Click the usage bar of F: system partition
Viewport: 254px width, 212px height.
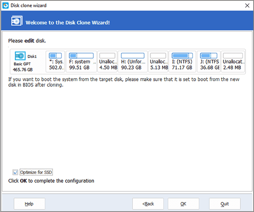[81, 56]
